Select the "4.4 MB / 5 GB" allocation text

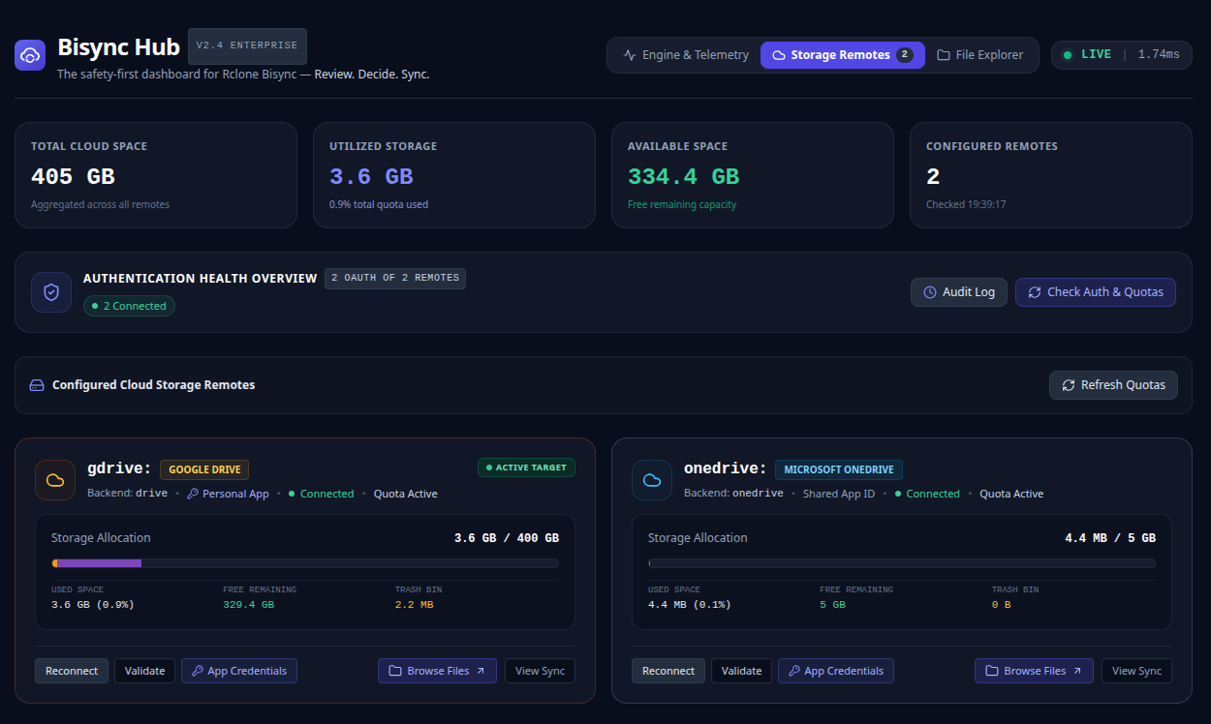coord(1110,538)
